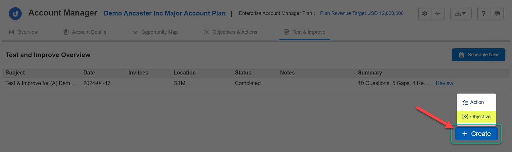Open the Account Details tab
This screenshot has width=512, height=152.
(85, 32)
